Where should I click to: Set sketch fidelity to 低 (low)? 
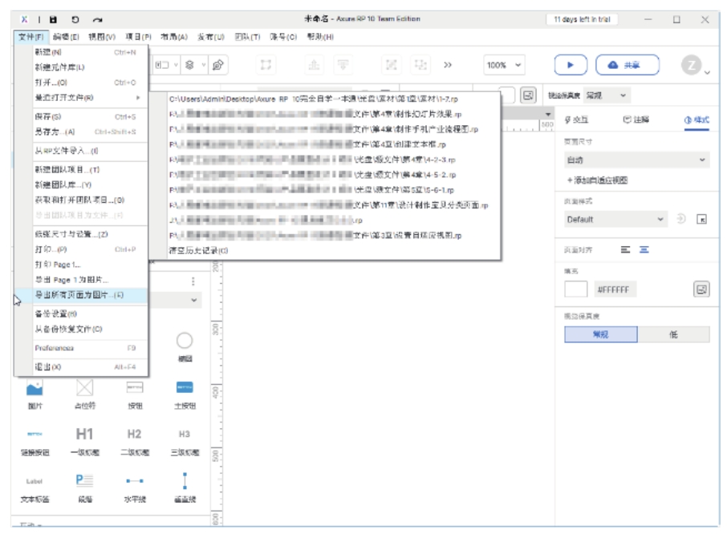(x=673, y=334)
